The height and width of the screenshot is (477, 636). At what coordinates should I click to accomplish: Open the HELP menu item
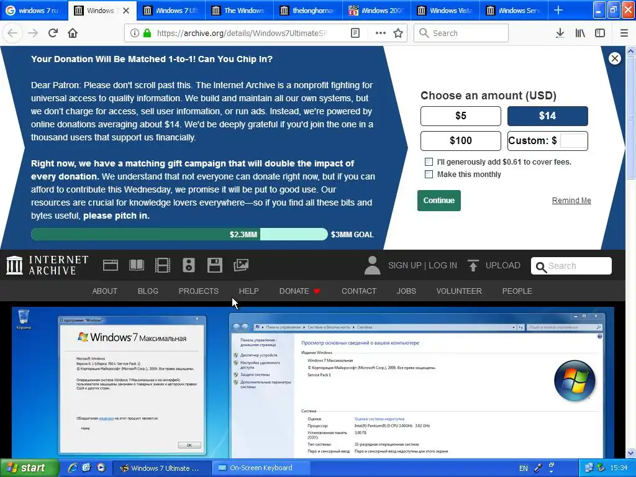pyautogui.click(x=248, y=291)
